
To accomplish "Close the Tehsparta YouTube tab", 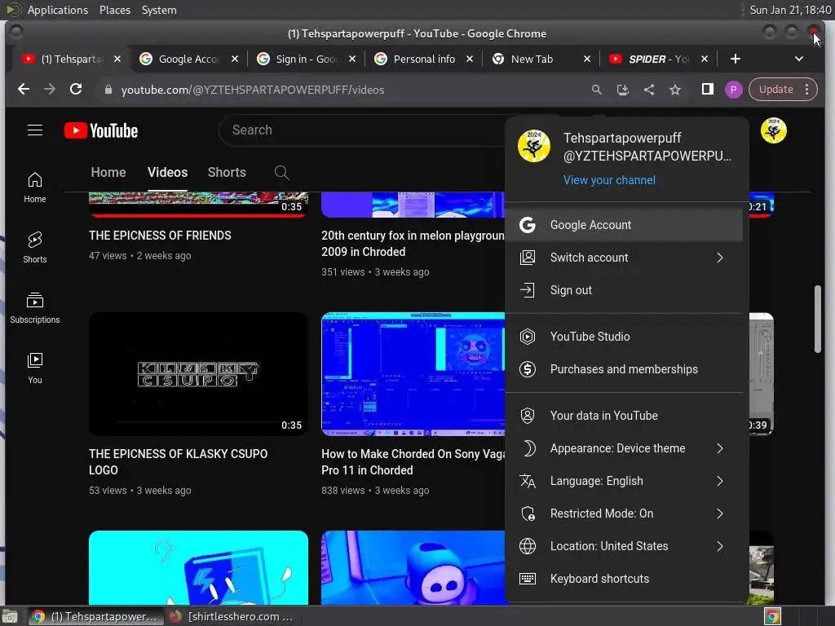I will click(117, 59).
